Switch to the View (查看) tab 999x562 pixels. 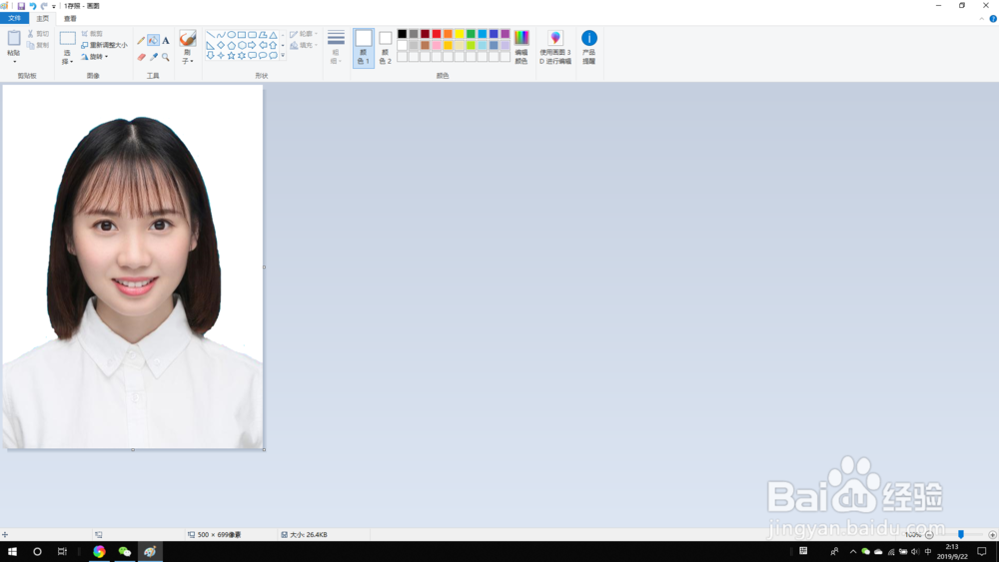tap(70, 18)
